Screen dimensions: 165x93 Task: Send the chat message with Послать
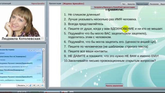pyautogui.click(x=21, y=85)
